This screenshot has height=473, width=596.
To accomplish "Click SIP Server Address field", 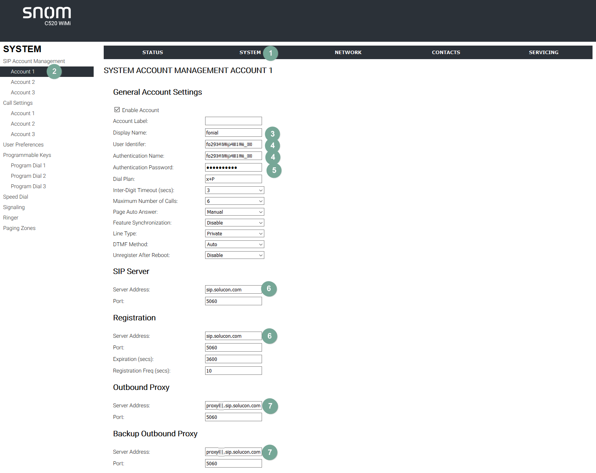I will click(x=233, y=289).
